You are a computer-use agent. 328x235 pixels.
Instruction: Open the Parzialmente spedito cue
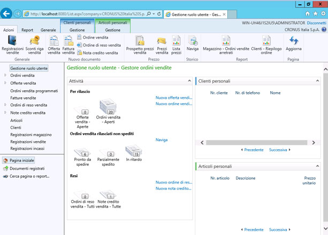pyautogui.click(x=108, y=157)
